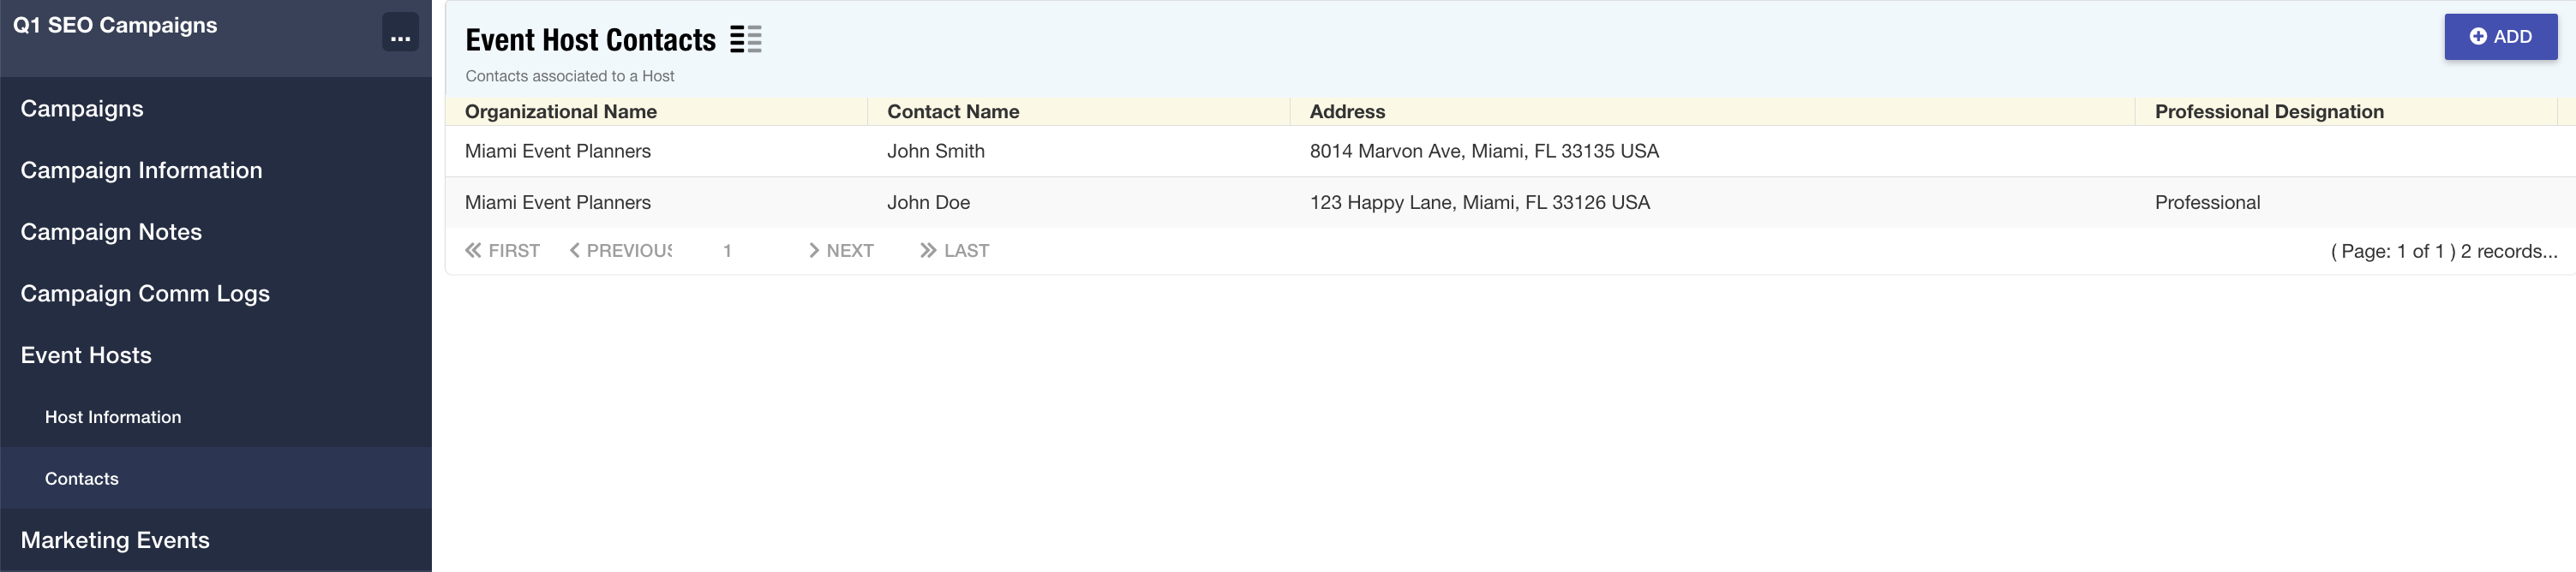Collapse the Event Hosts section
2576x572 pixels.
coord(86,355)
